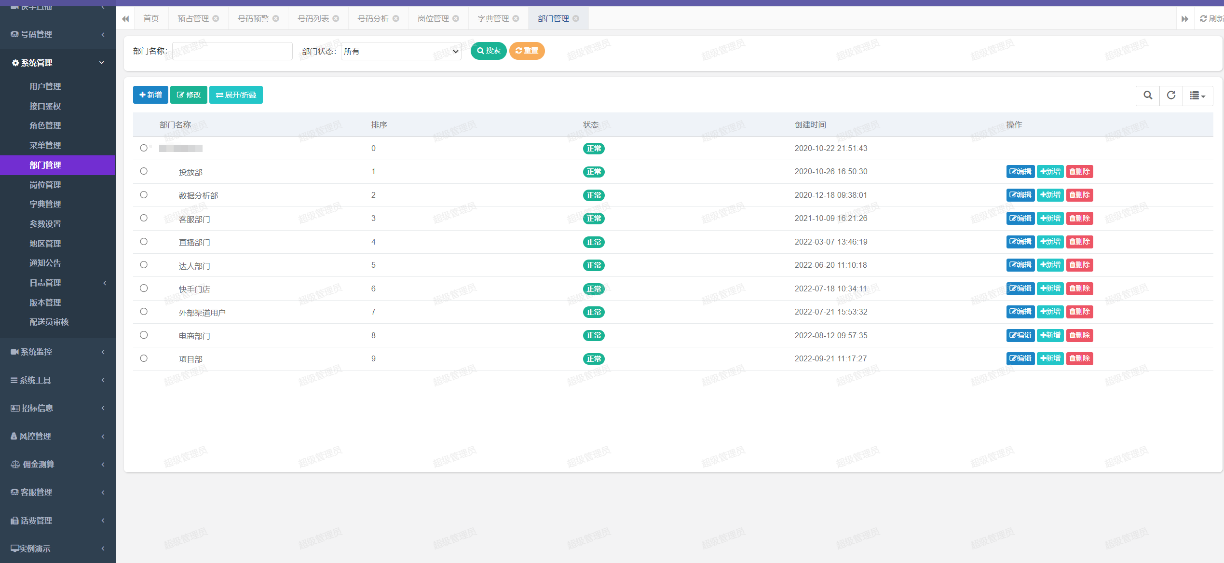The width and height of the screenshot is (1224, 563).
Task: Close the 字典管理 tab with its x icon
Action: tap(516, 19)
